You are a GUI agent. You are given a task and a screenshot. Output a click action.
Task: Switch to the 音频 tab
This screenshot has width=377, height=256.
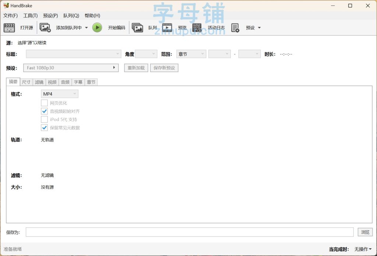tap(65, 82)
